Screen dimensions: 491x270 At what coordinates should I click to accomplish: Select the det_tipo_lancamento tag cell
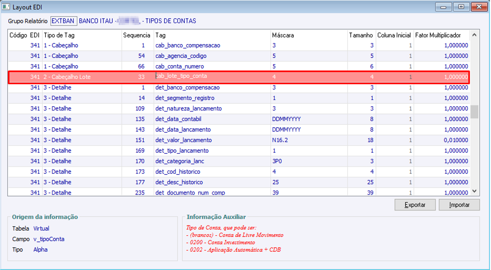click(212, 150)
